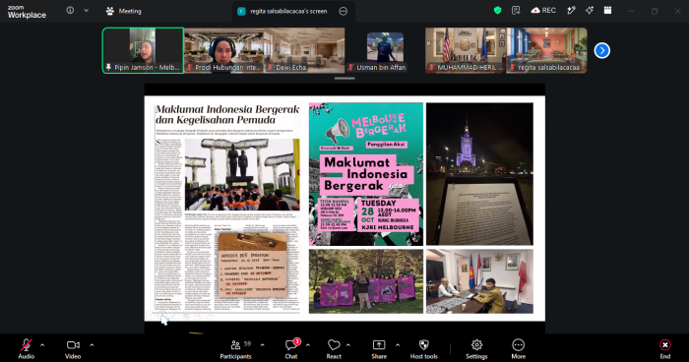Unmute the microphone with Audio button
This screenshot has height=362, width=689.
26,349
